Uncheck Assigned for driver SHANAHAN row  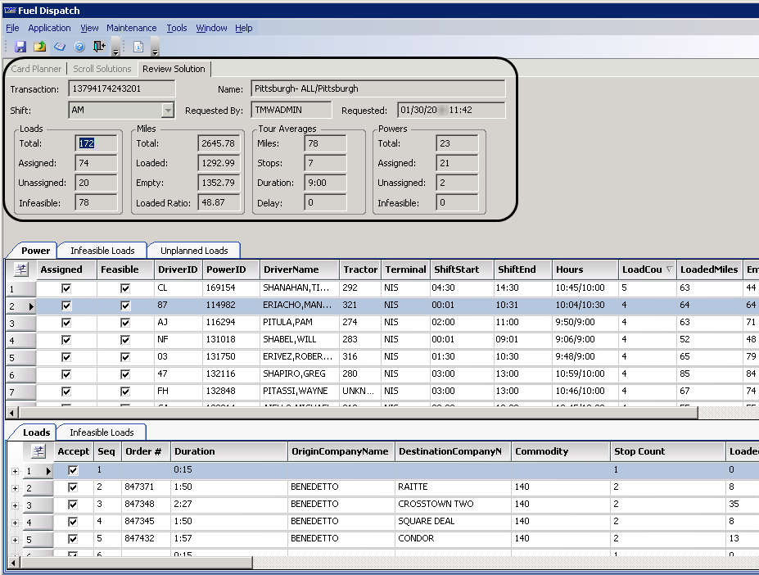click(66, 288)
